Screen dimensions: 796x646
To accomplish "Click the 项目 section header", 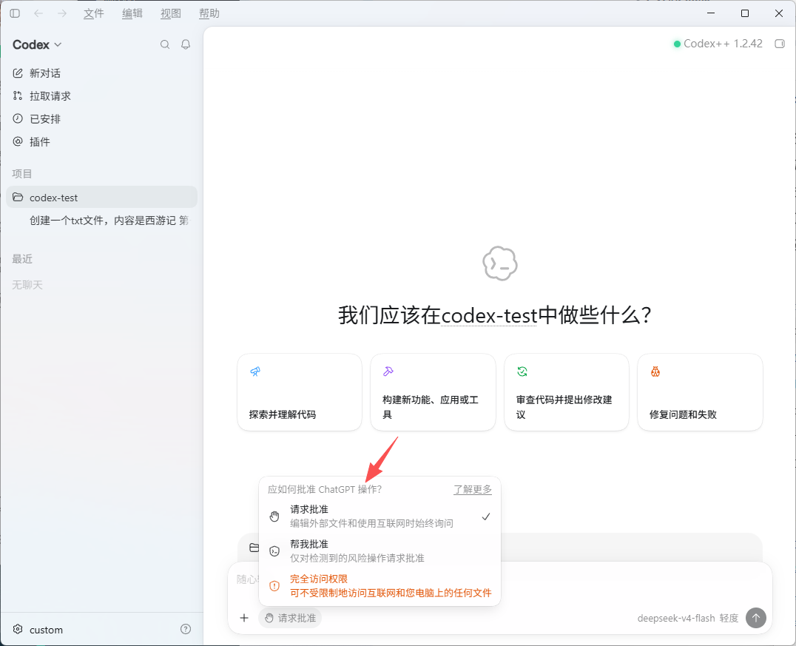I will [x=22, y=174].
